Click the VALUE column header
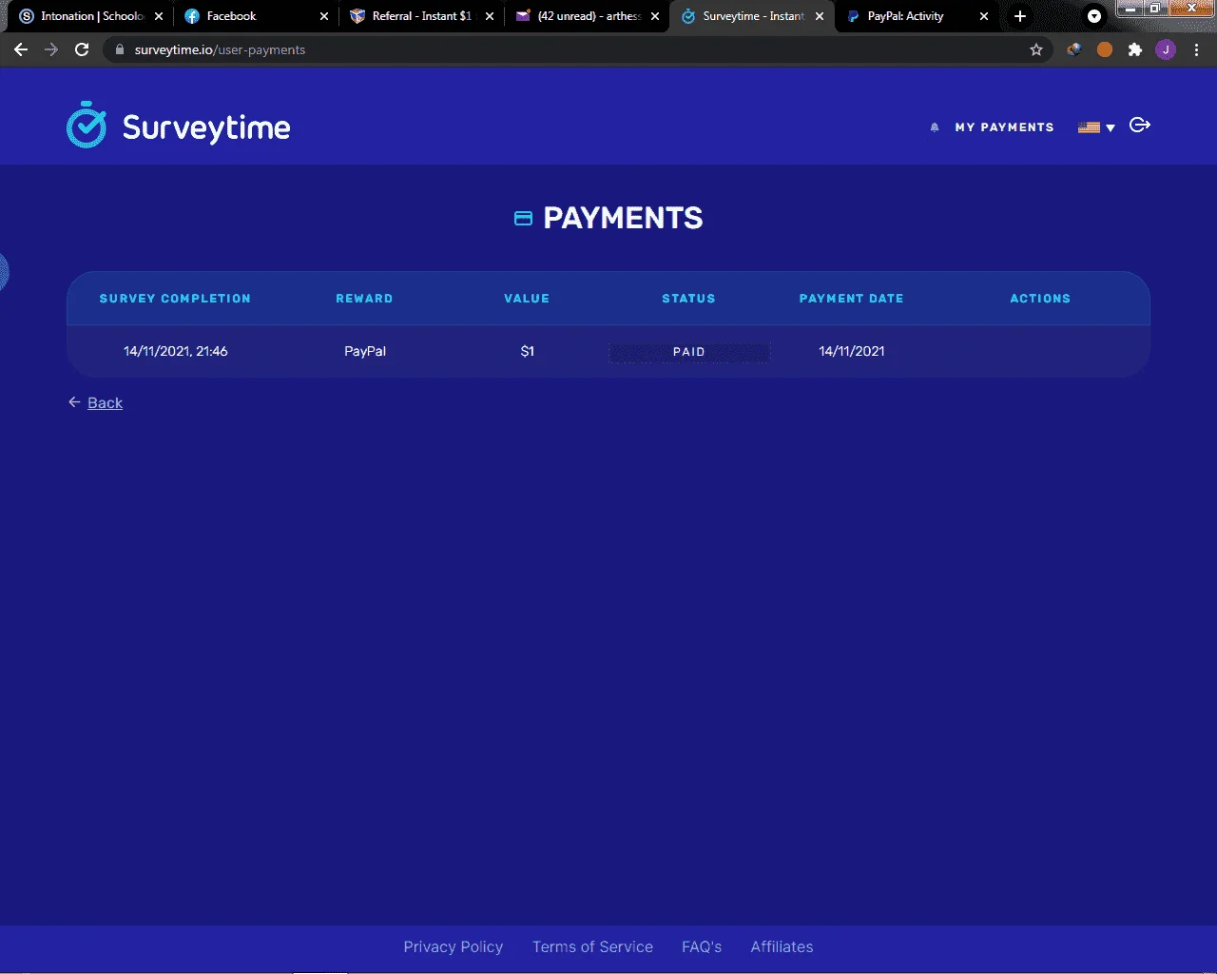Image resolution: width=1217 pixels, height=974 pixels. (x=527, y=299)
